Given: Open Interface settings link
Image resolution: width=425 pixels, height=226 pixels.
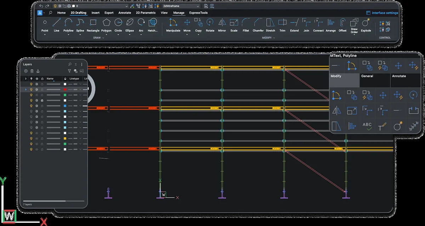Looking at the screenshot, I should click(382, 13).
